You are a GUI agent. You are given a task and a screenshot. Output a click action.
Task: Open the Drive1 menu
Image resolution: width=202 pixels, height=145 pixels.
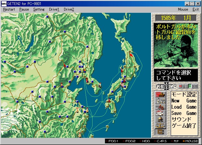click(x=54, y=9)
